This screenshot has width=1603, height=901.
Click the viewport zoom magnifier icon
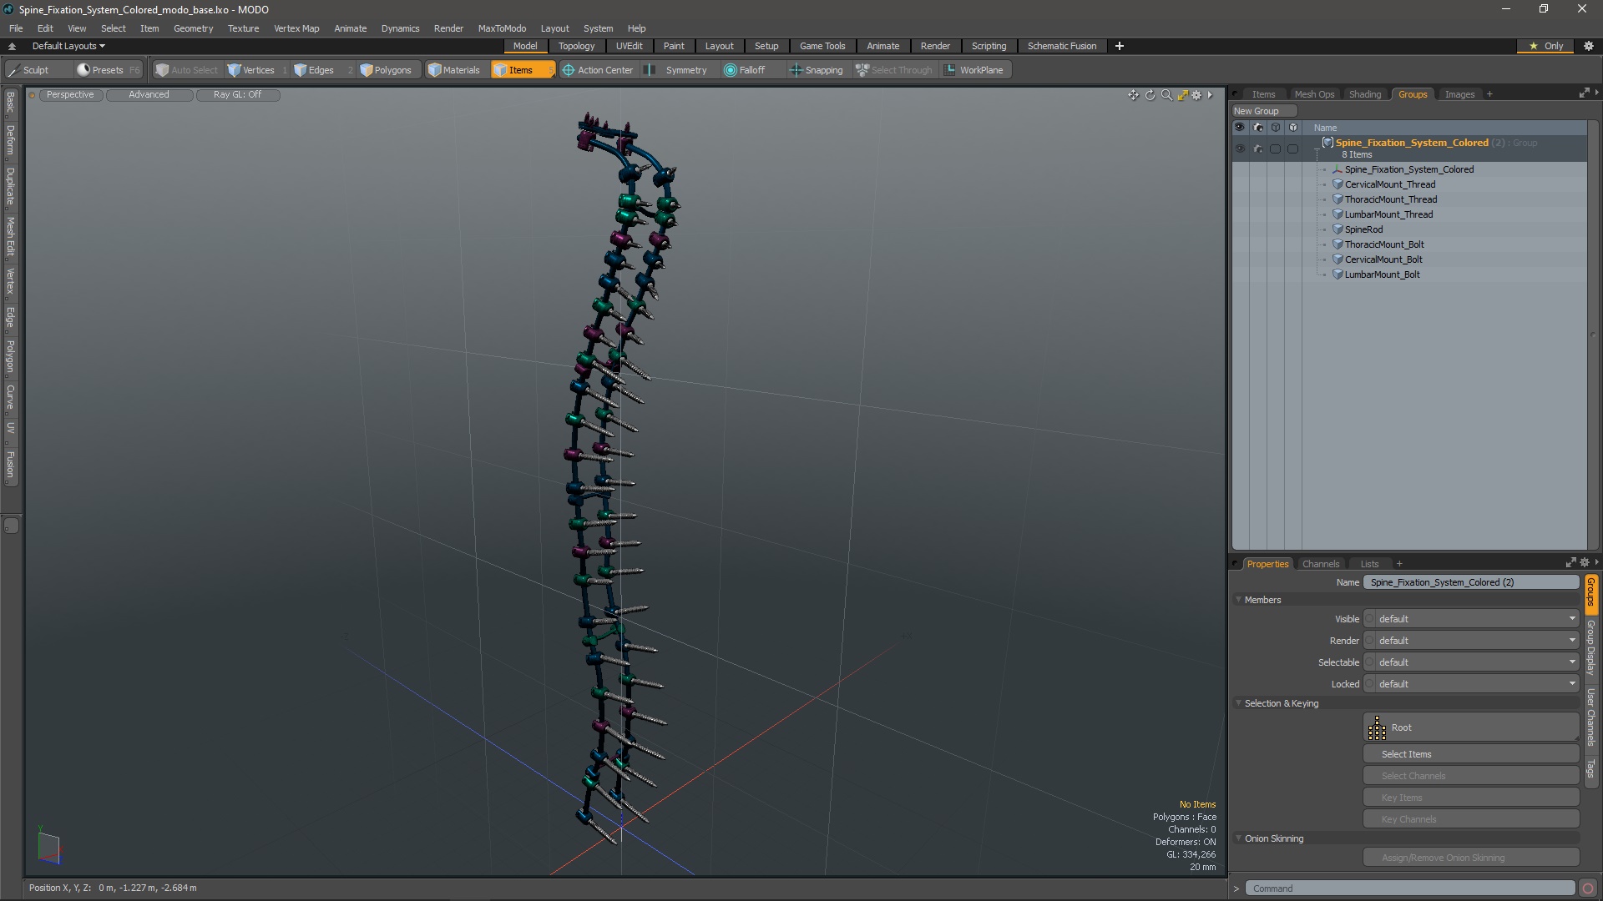coord(1166,95)
